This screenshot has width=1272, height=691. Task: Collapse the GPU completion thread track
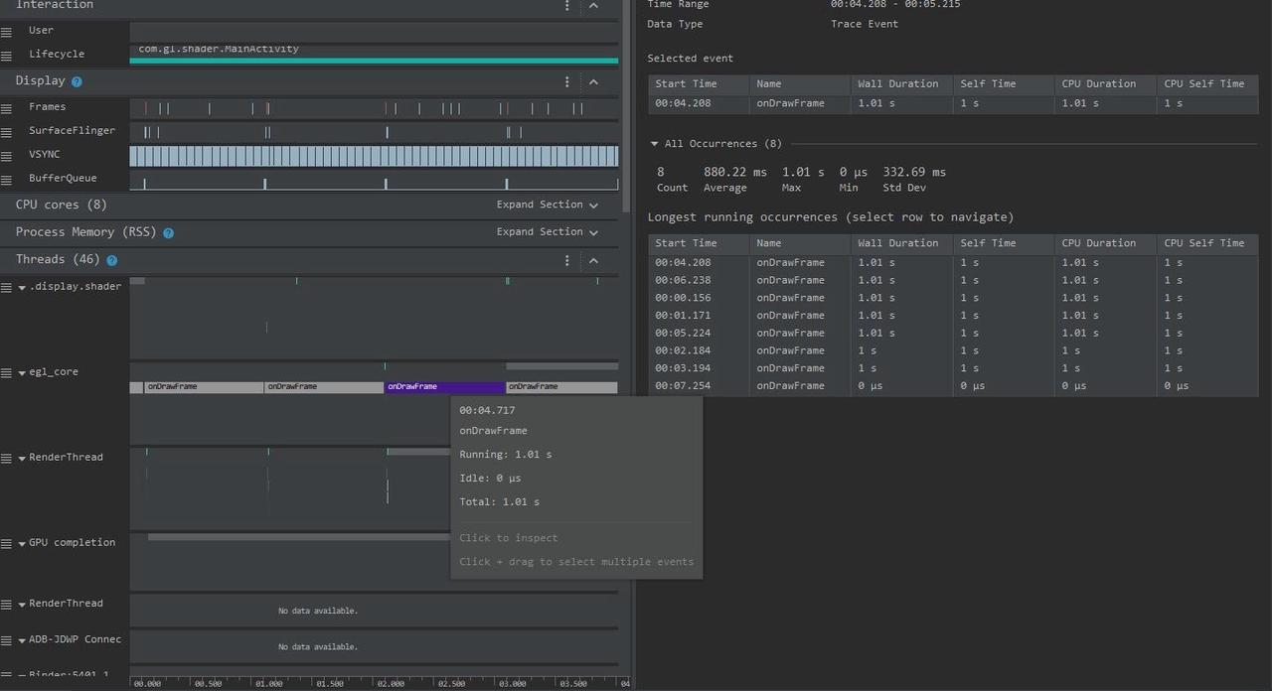click(x=22, y=544)
